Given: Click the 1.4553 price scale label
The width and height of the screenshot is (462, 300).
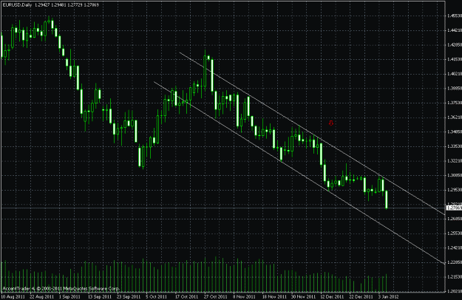Looking at the screenshot, I should click(x=455, y=16).
